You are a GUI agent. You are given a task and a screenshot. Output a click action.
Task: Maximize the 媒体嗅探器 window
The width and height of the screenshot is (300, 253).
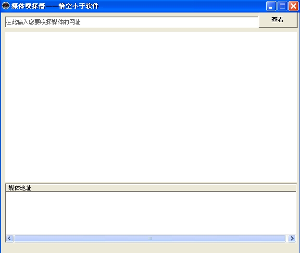pos(282,6)
